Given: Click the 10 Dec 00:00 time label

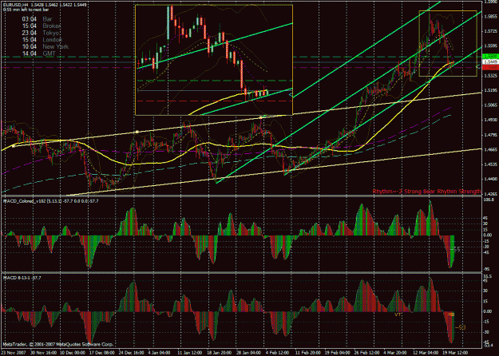Looking at the screenshot, I should pyautogui.click(x=73, y=353).
